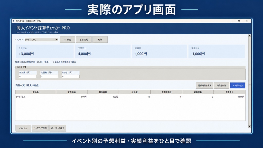Click the blue + 商品追加 button
The image size is (263, 148).
tap(238, 85)
